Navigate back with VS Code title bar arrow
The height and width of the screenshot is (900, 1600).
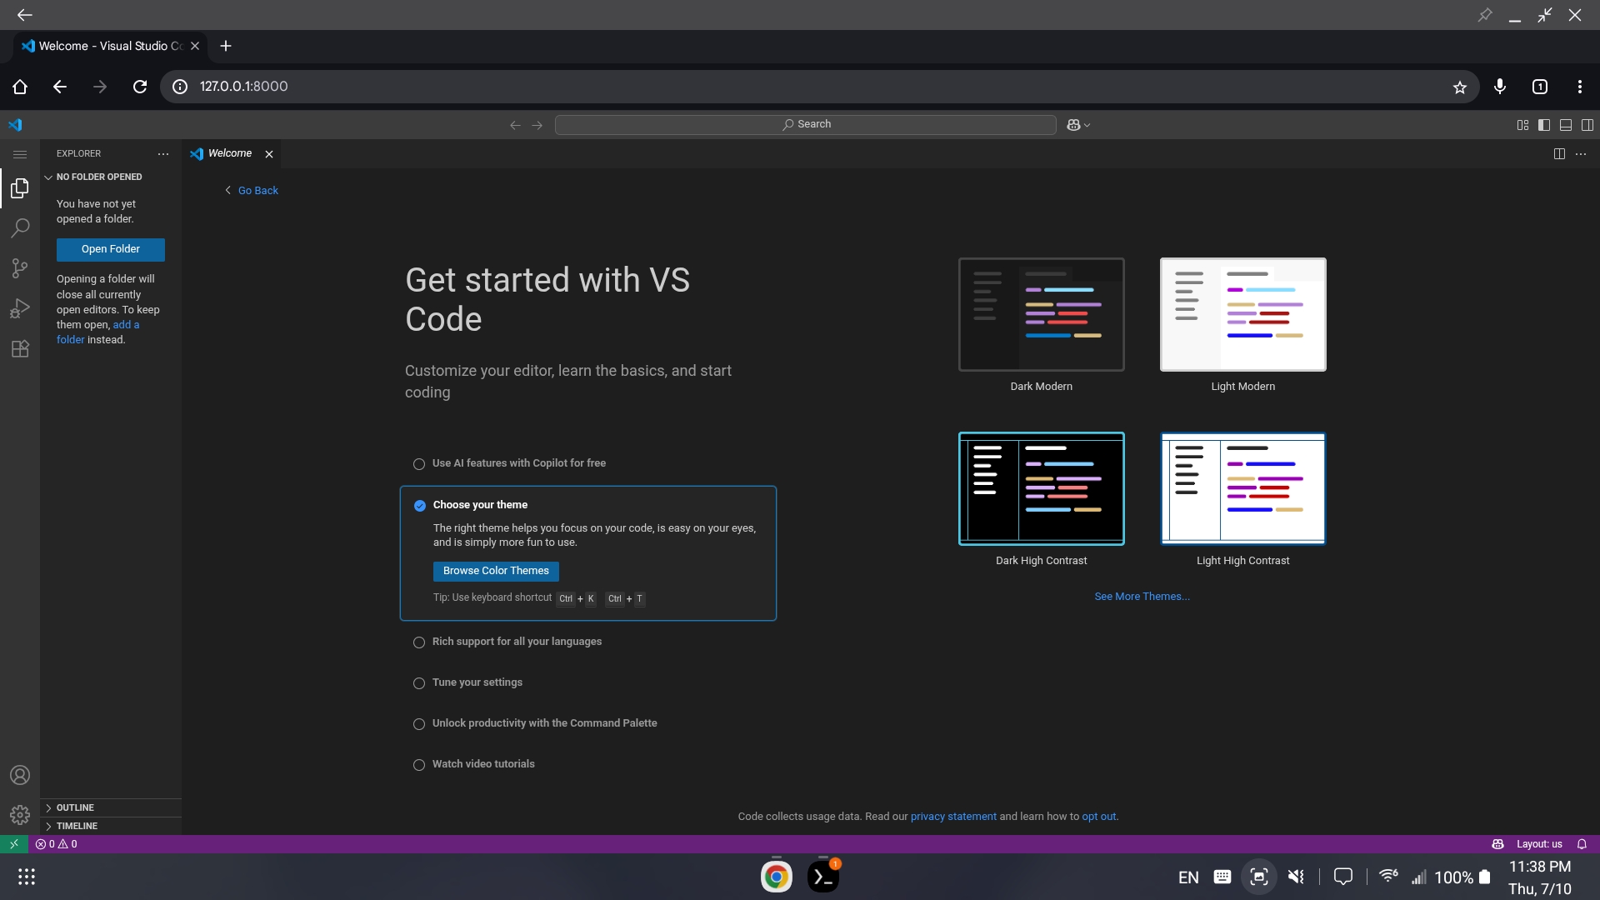click(515, 125)
